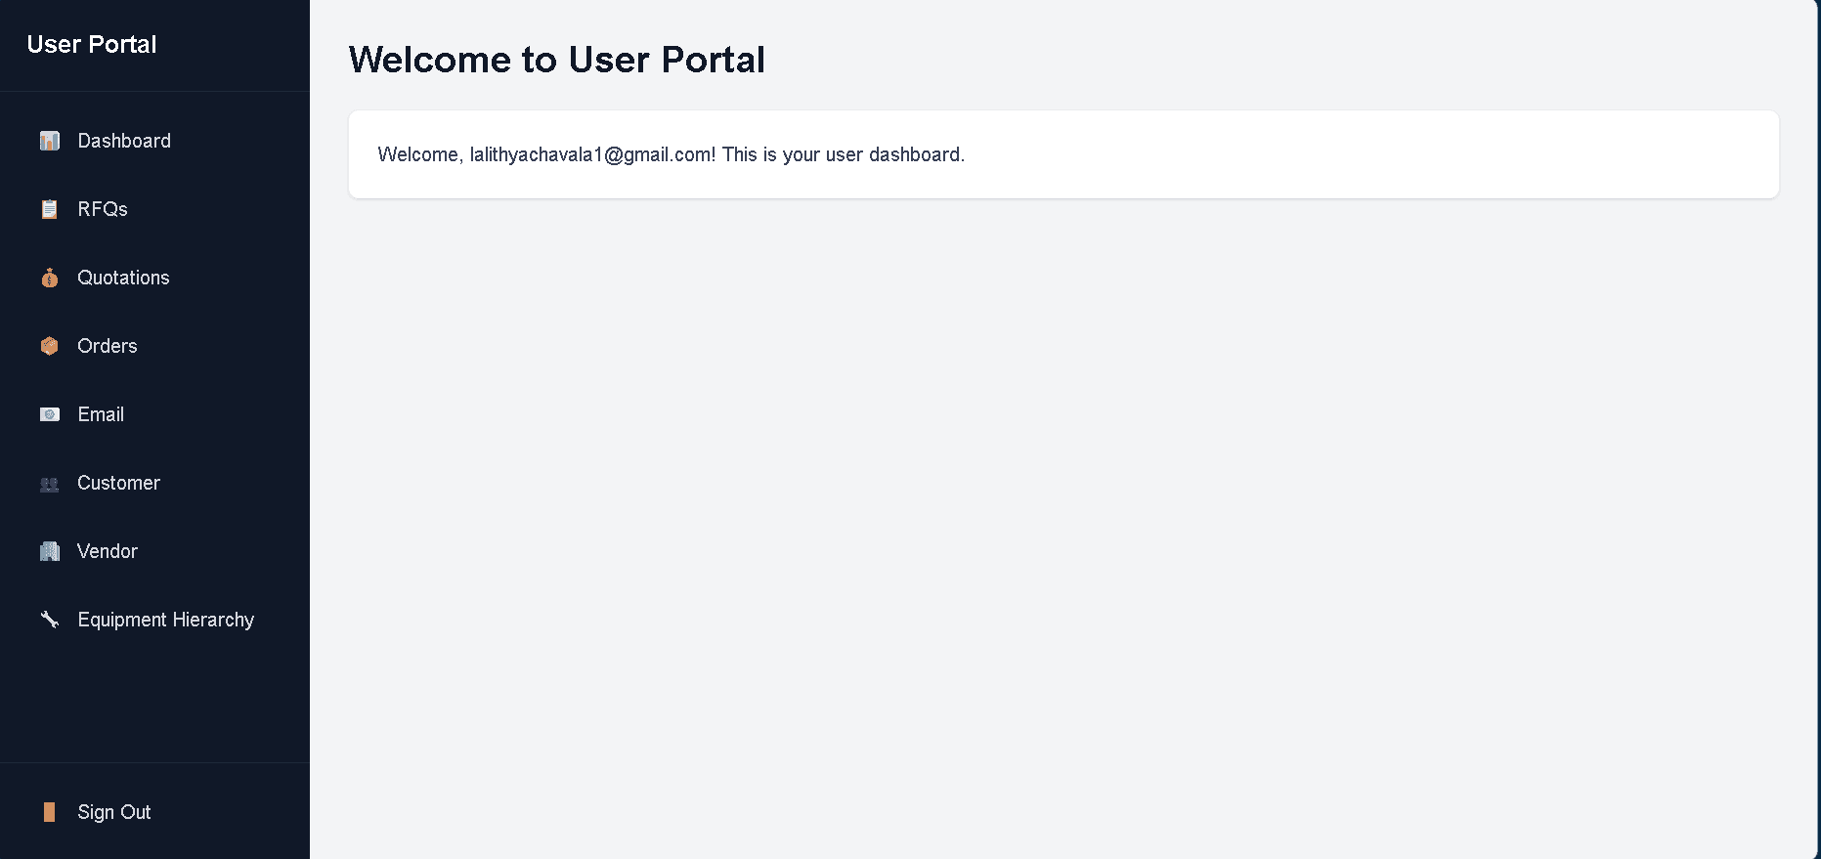Click the people icon beside Customer

50,484
